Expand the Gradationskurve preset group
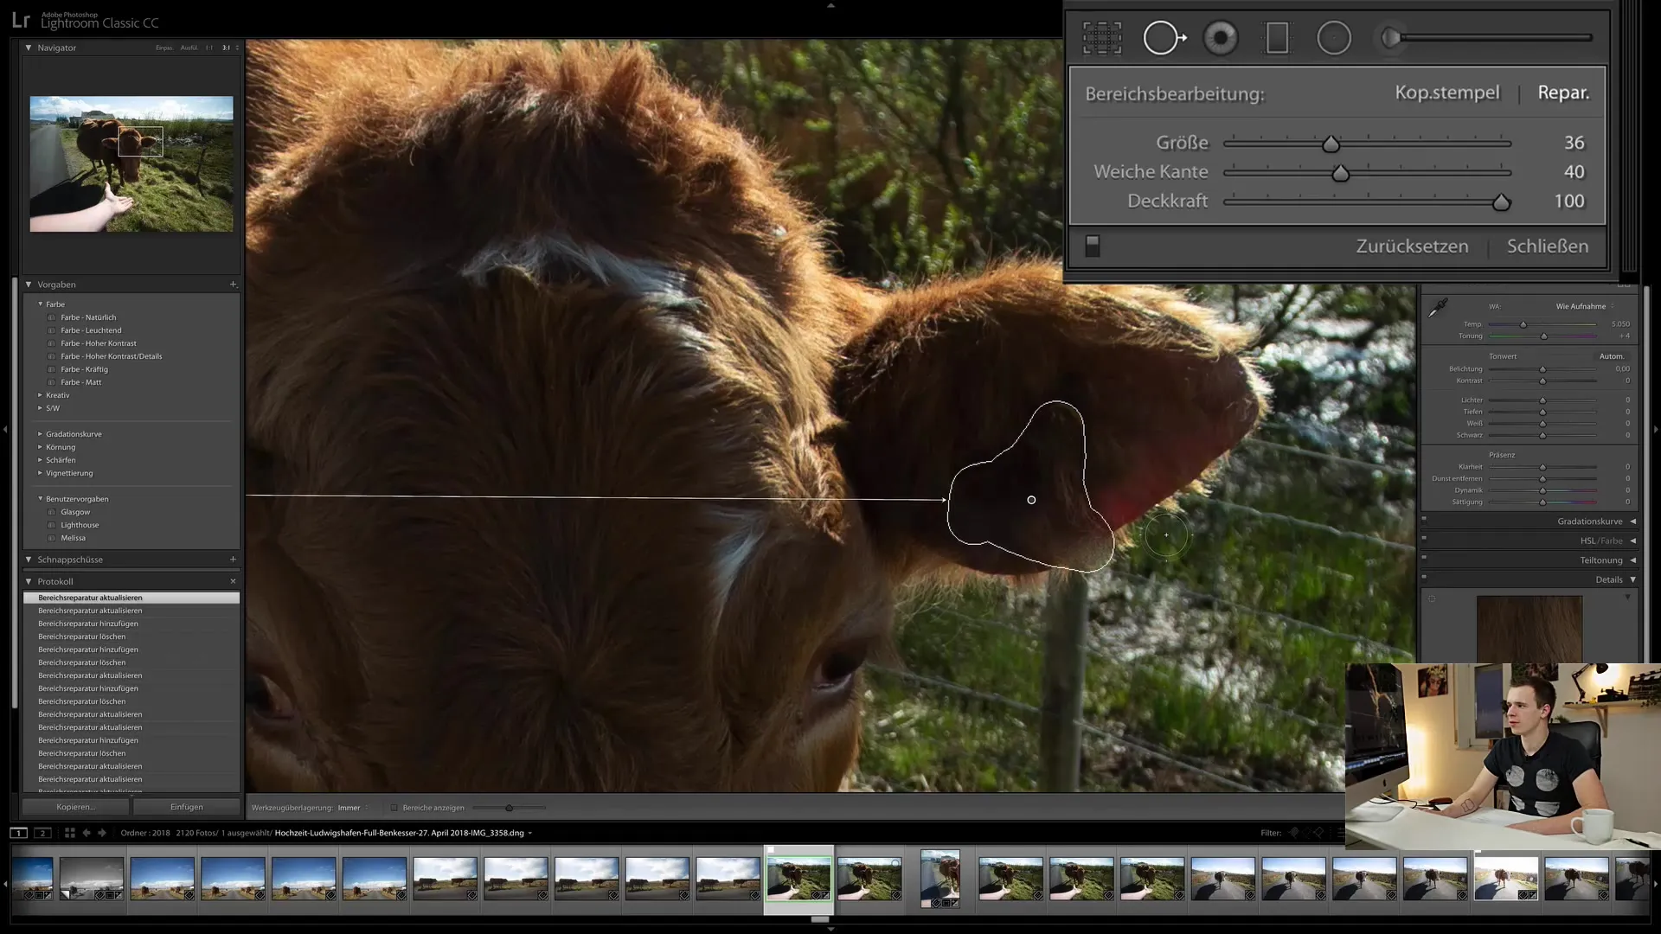 [40, 434]
